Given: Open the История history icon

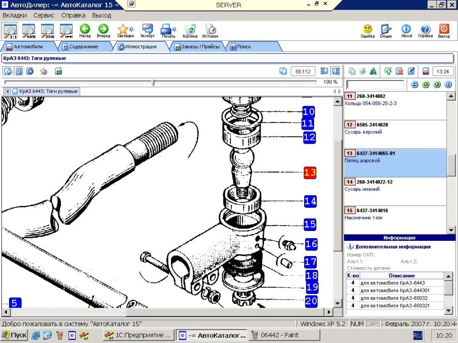Looking at the screenshot, I should pos(210,31).
